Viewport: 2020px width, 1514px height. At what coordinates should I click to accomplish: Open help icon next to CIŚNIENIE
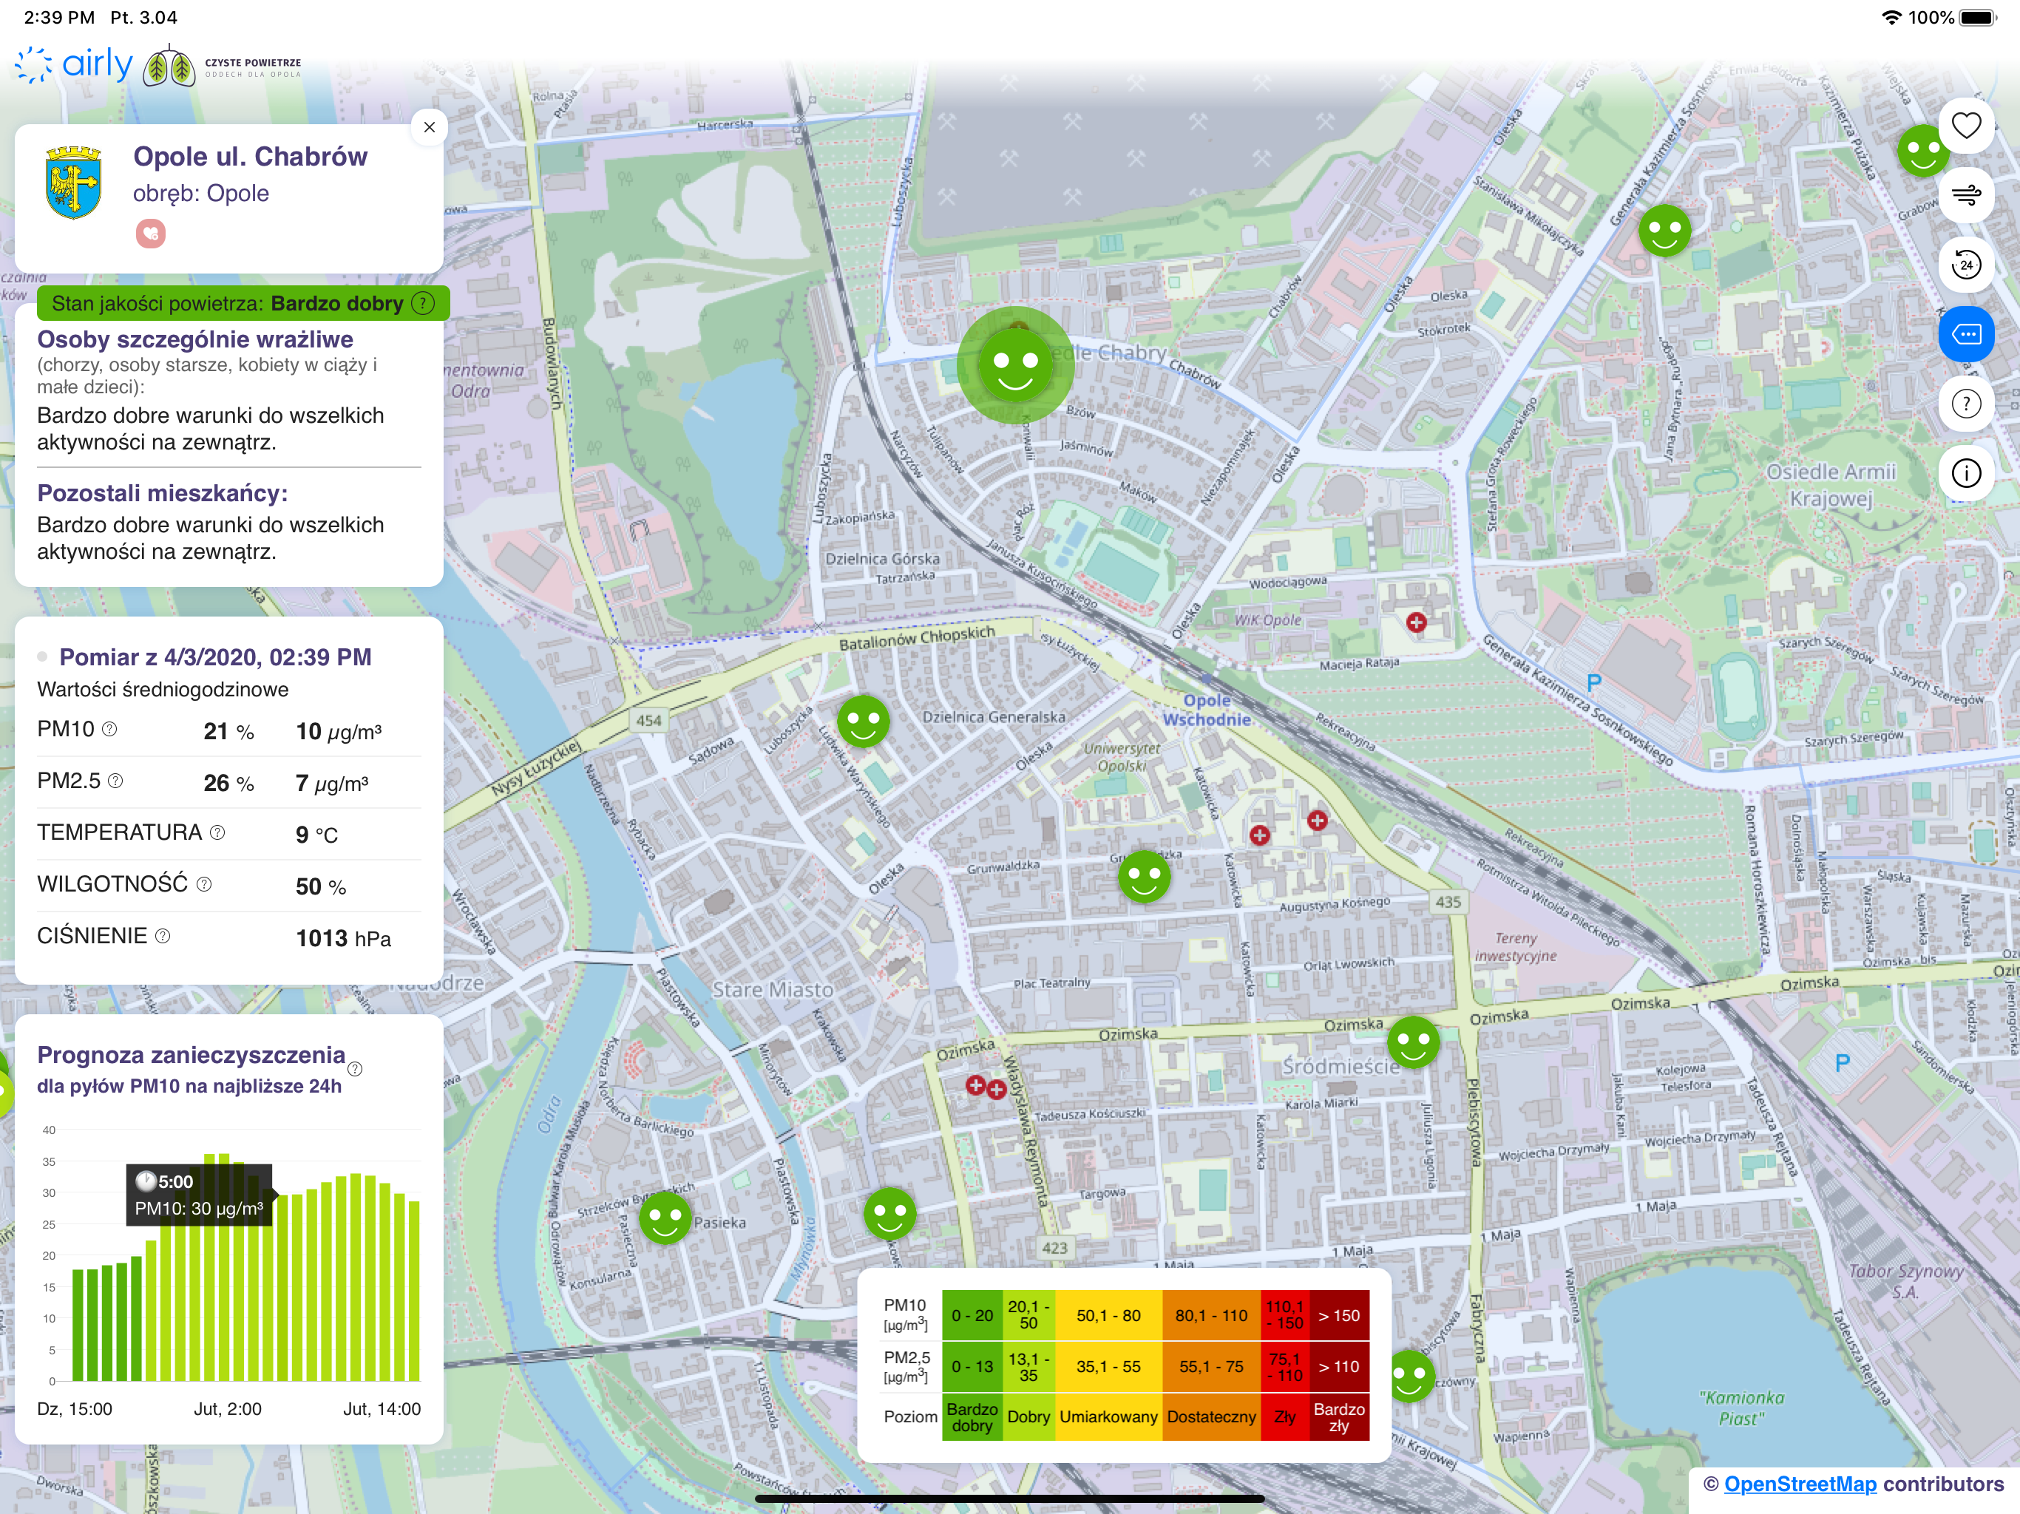tap(163, 936)
